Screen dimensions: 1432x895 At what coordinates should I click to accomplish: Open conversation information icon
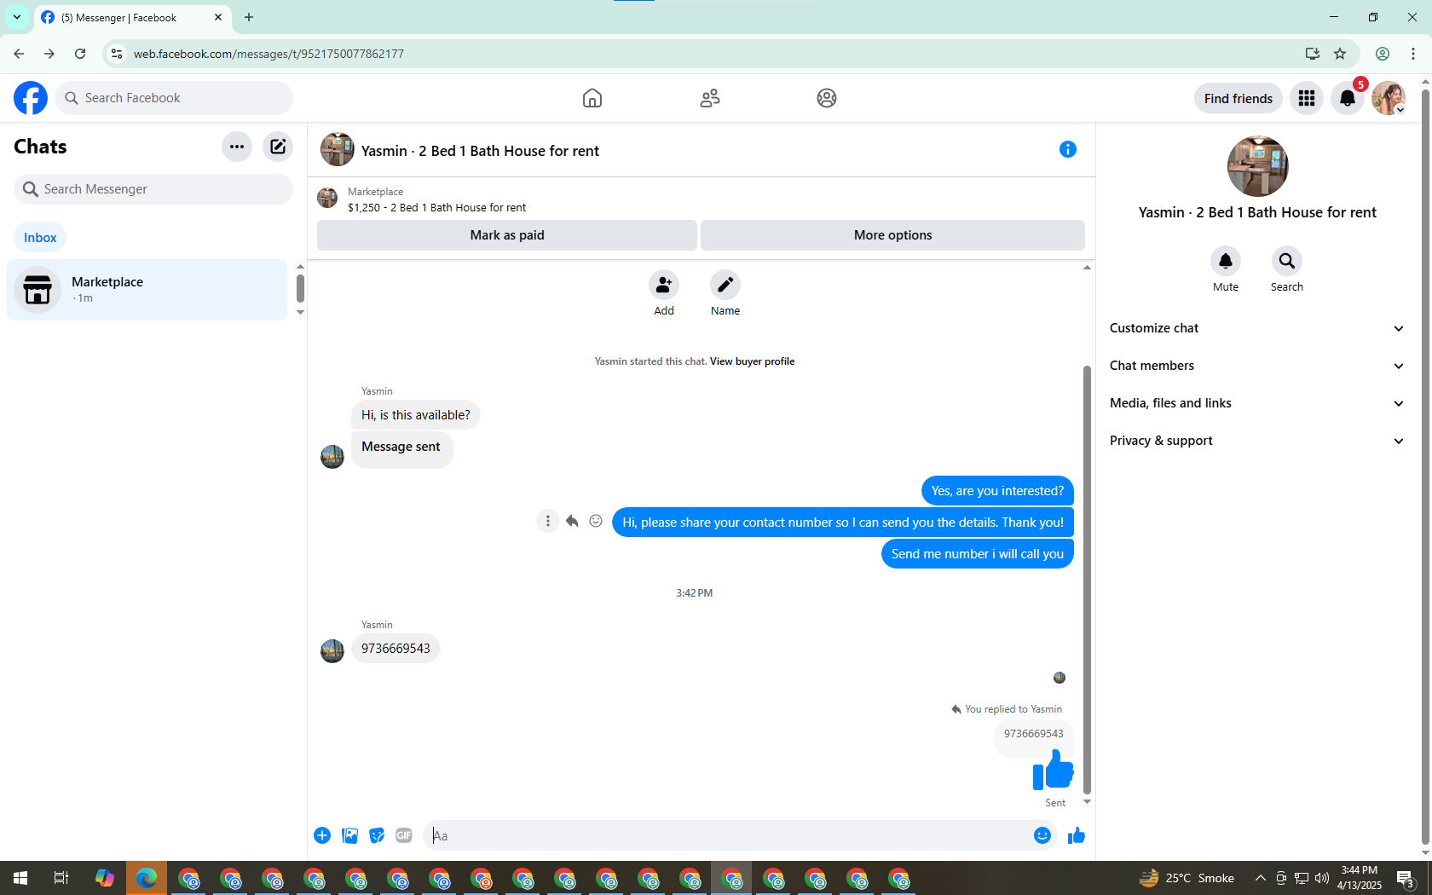coord(1068,150)
